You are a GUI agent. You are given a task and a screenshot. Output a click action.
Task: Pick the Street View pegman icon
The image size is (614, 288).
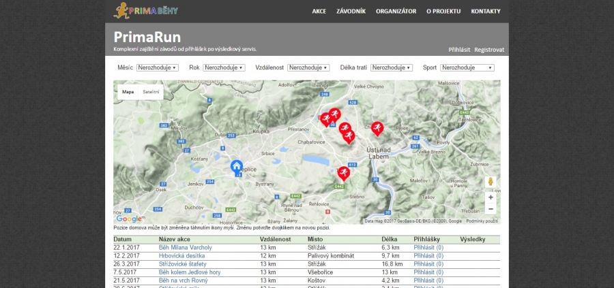click(491, 182)
